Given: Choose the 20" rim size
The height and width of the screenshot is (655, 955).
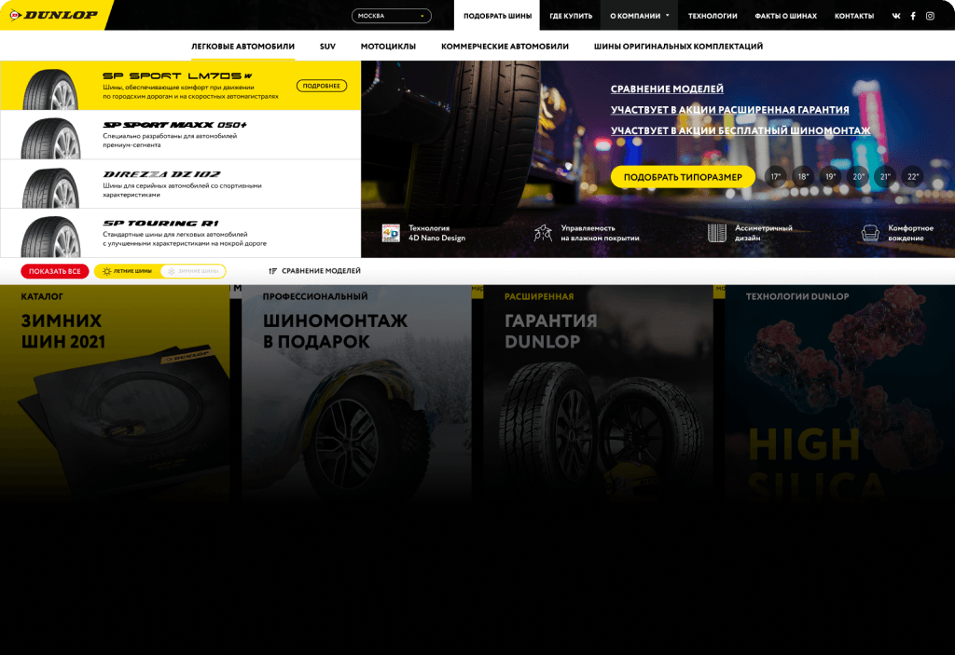Looking at the screenshot, I should click(x=858, y=176).
